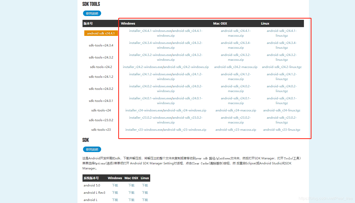Download android-sdk_r24.0.2-macosx.zip

[x=236, y=89]
